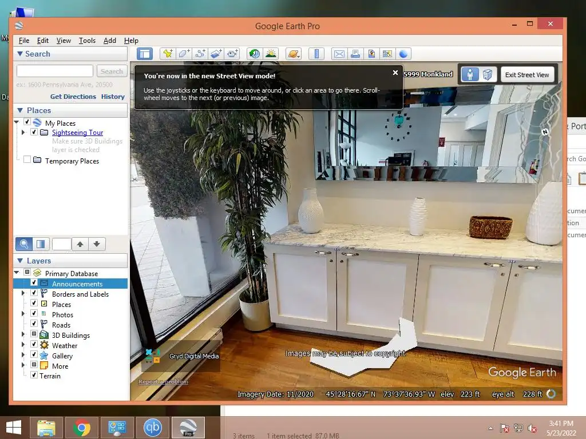
Task: Toggle the 3D Buildings layer checkbox
Action: (34, 334)
